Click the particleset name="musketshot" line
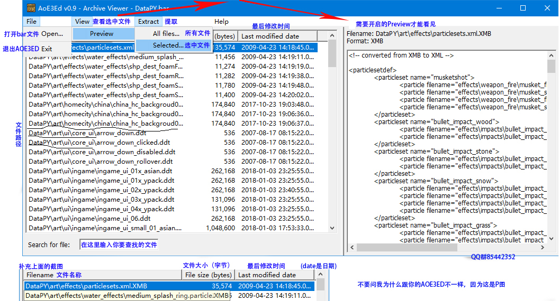Viewport: 559px width, 301px height. click(x=424, y=78)
